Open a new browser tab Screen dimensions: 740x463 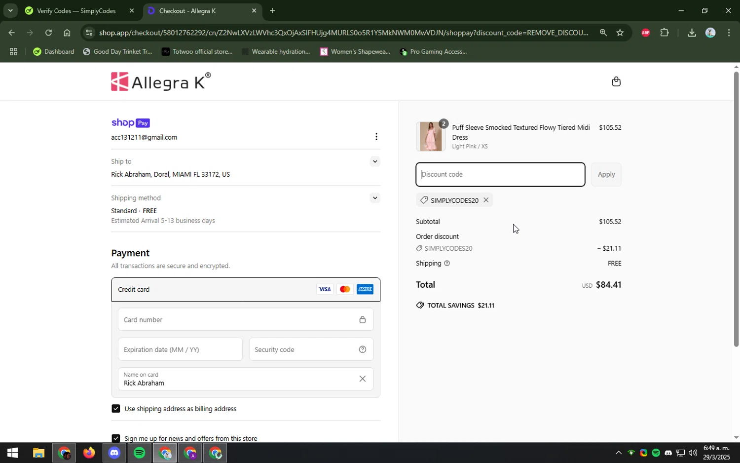(272, 11)
